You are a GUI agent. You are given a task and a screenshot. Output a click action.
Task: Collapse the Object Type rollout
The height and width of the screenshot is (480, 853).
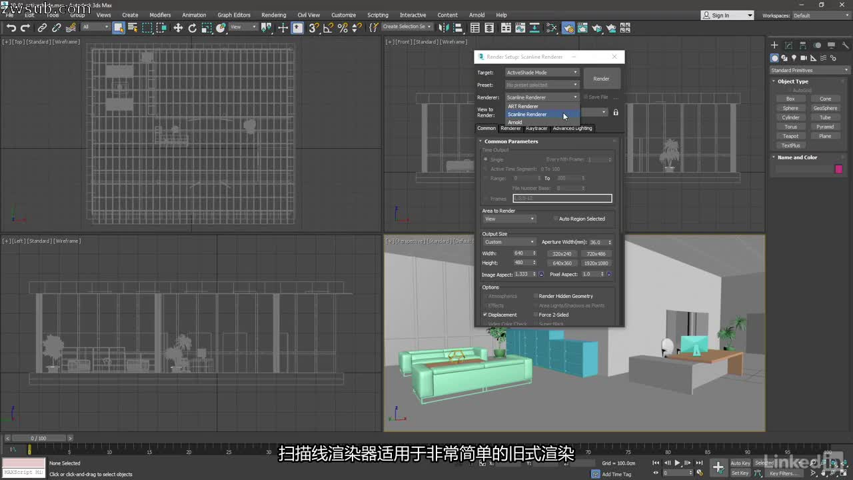click(x=792, y=81)
